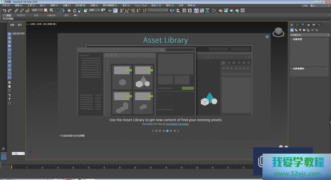Follow the Autodesk Exchange link

(x=177, y=124)
